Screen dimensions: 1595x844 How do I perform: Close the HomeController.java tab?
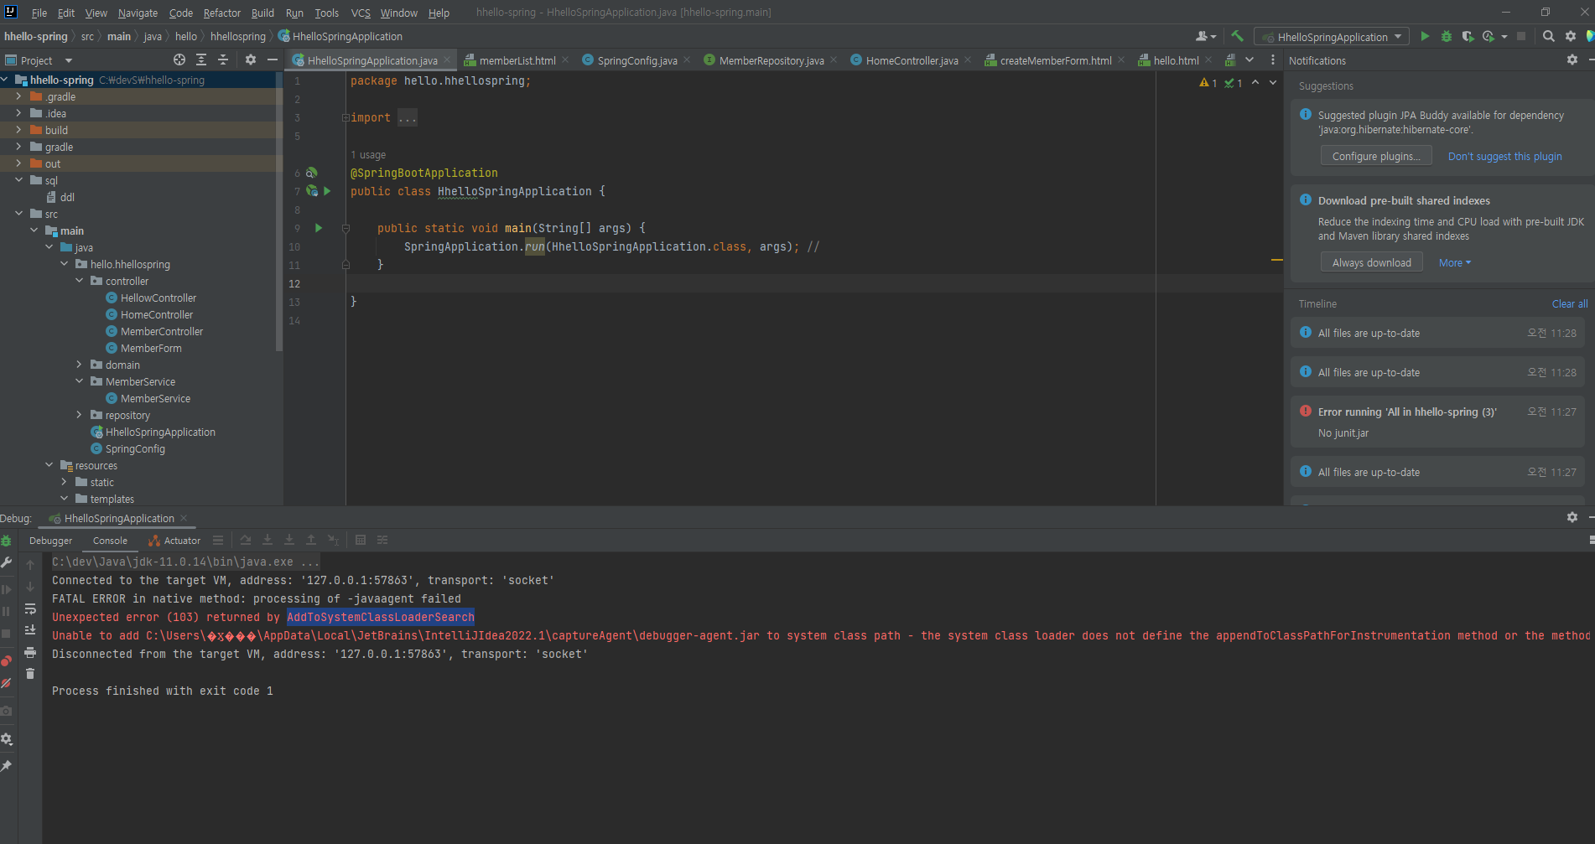coord(968,60)
